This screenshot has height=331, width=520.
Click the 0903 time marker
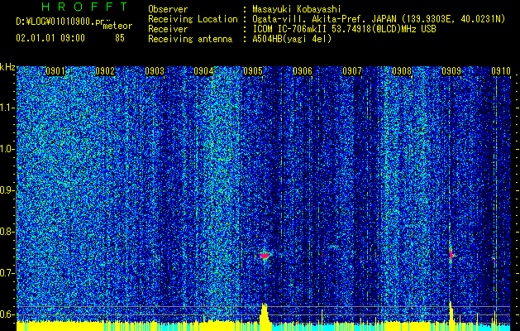155,71
